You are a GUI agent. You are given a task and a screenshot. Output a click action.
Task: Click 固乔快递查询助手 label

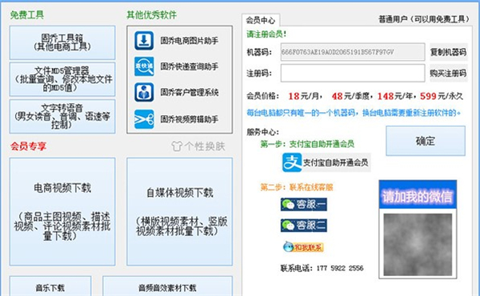[190, 66]
